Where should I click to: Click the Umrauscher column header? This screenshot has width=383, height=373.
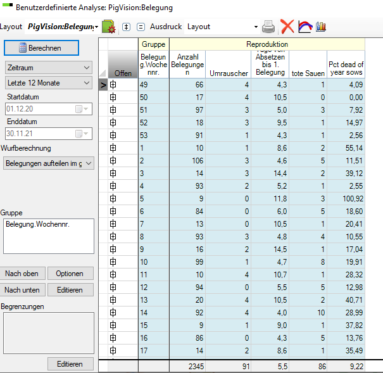coord(229,64)
